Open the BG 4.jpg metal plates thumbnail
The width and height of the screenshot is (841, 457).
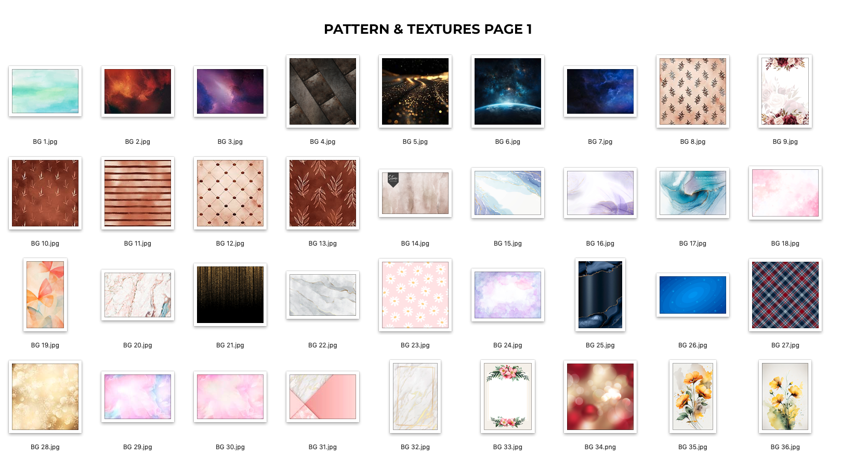pyautogui.click(x=323, y=91)
